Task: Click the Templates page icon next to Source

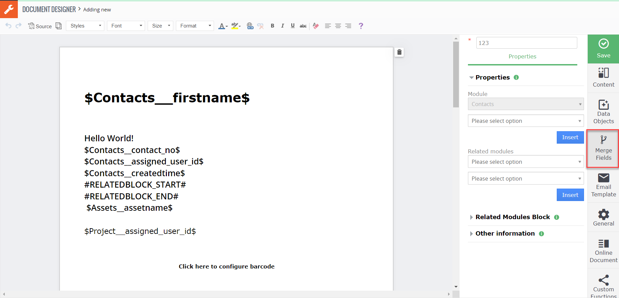Action: (x=59, y=26)
